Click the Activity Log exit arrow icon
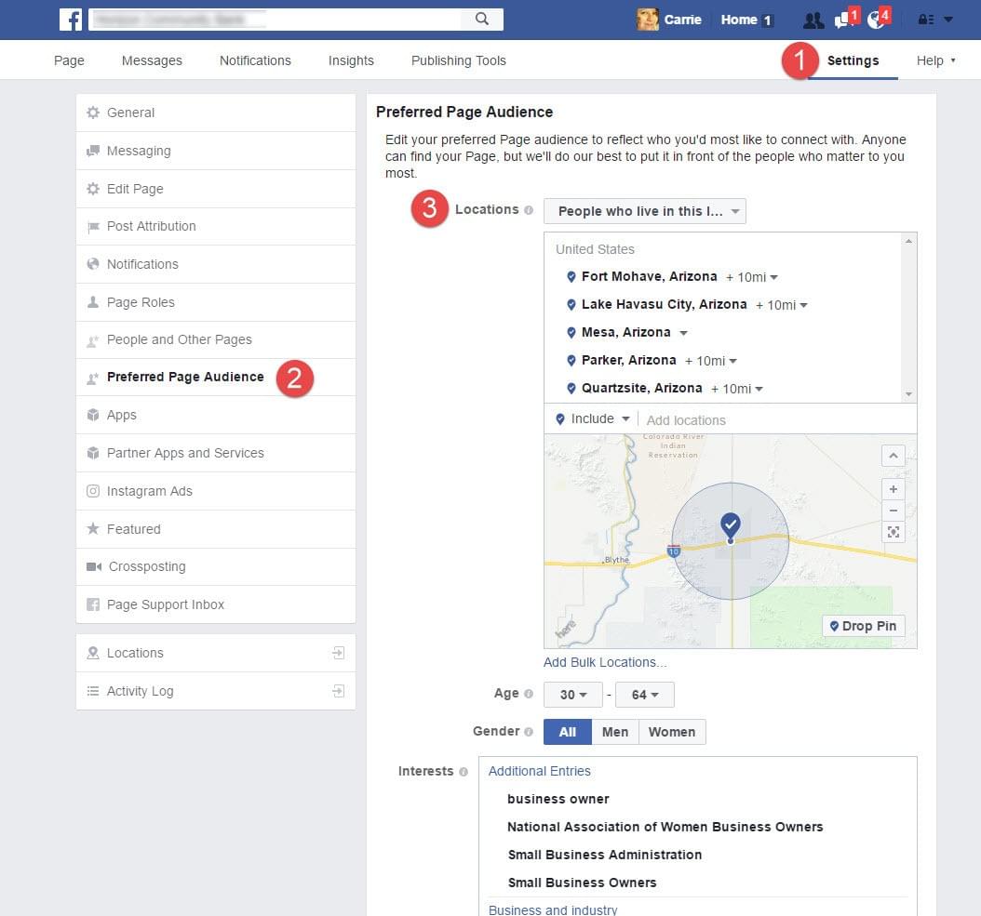 [x=339, y=691]
